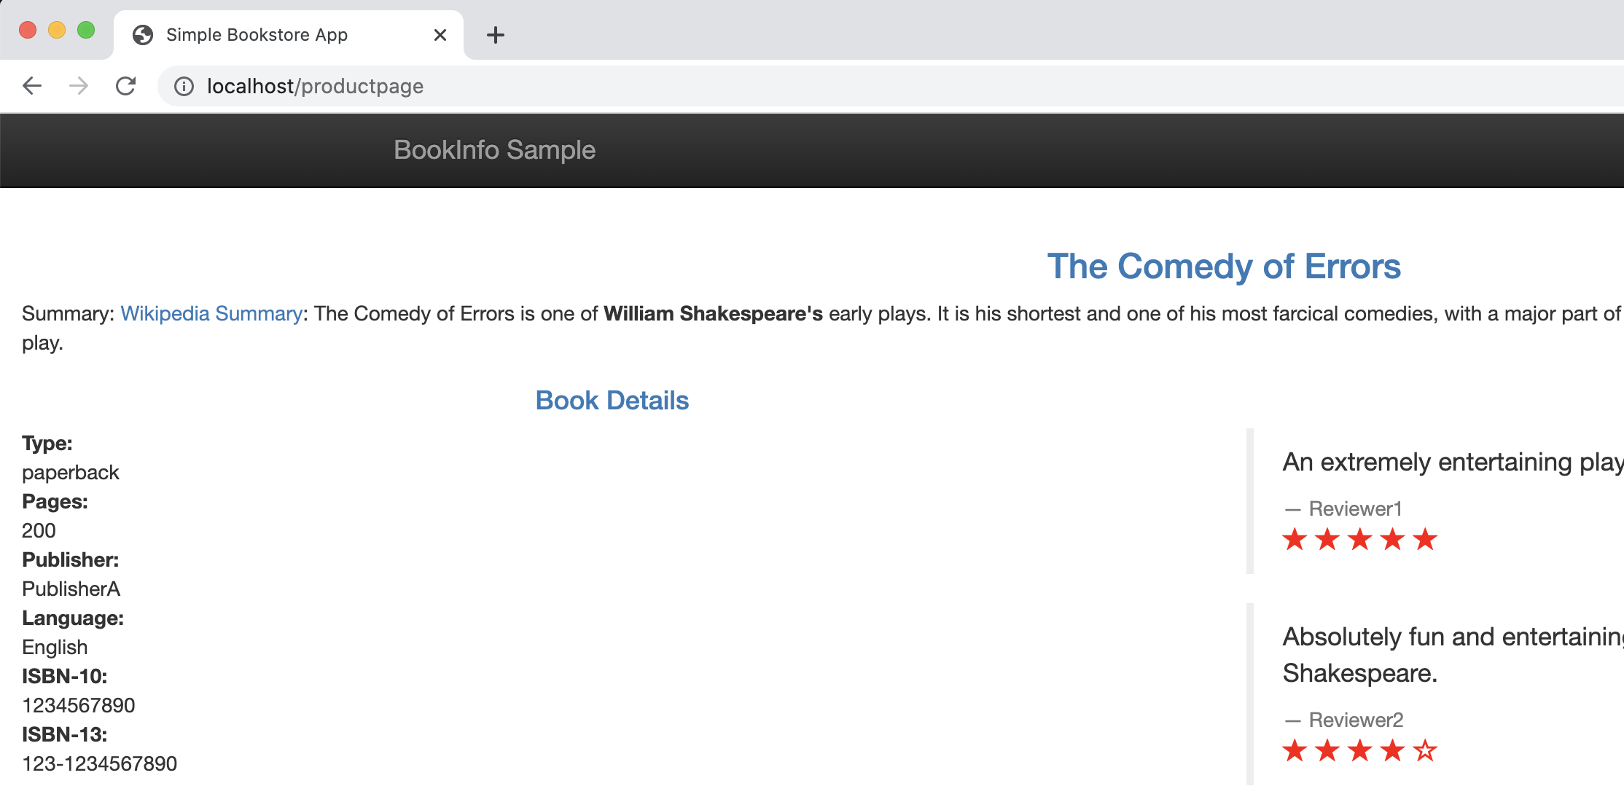Click the globe favicon on the tab
Screen dimensions: 1624x794
(x=143, y=35)
